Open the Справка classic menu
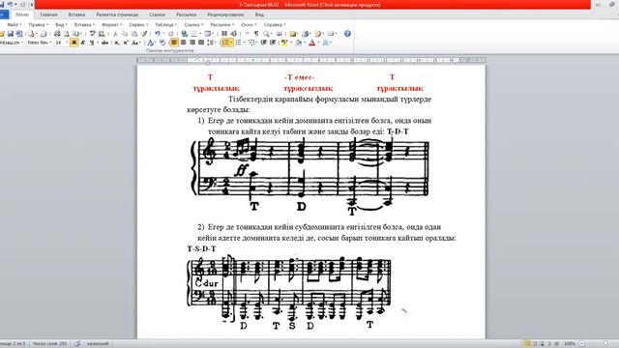The height and width of the screenshot is (348, 619). [275, 24]
